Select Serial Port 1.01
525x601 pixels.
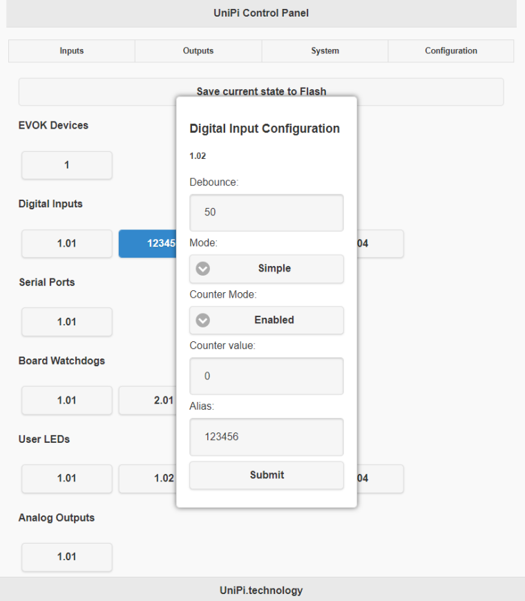(x=67, y=322)
